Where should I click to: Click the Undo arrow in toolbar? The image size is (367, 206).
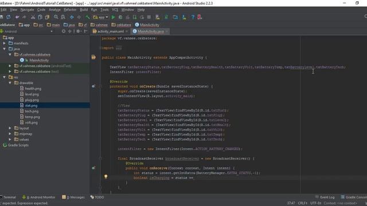pyautogui.click(x=17, y=17)
